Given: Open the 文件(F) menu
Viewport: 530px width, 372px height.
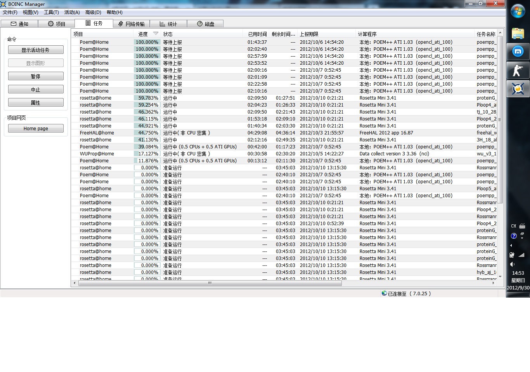Looking at the screenshot, I should click(10, 12).
